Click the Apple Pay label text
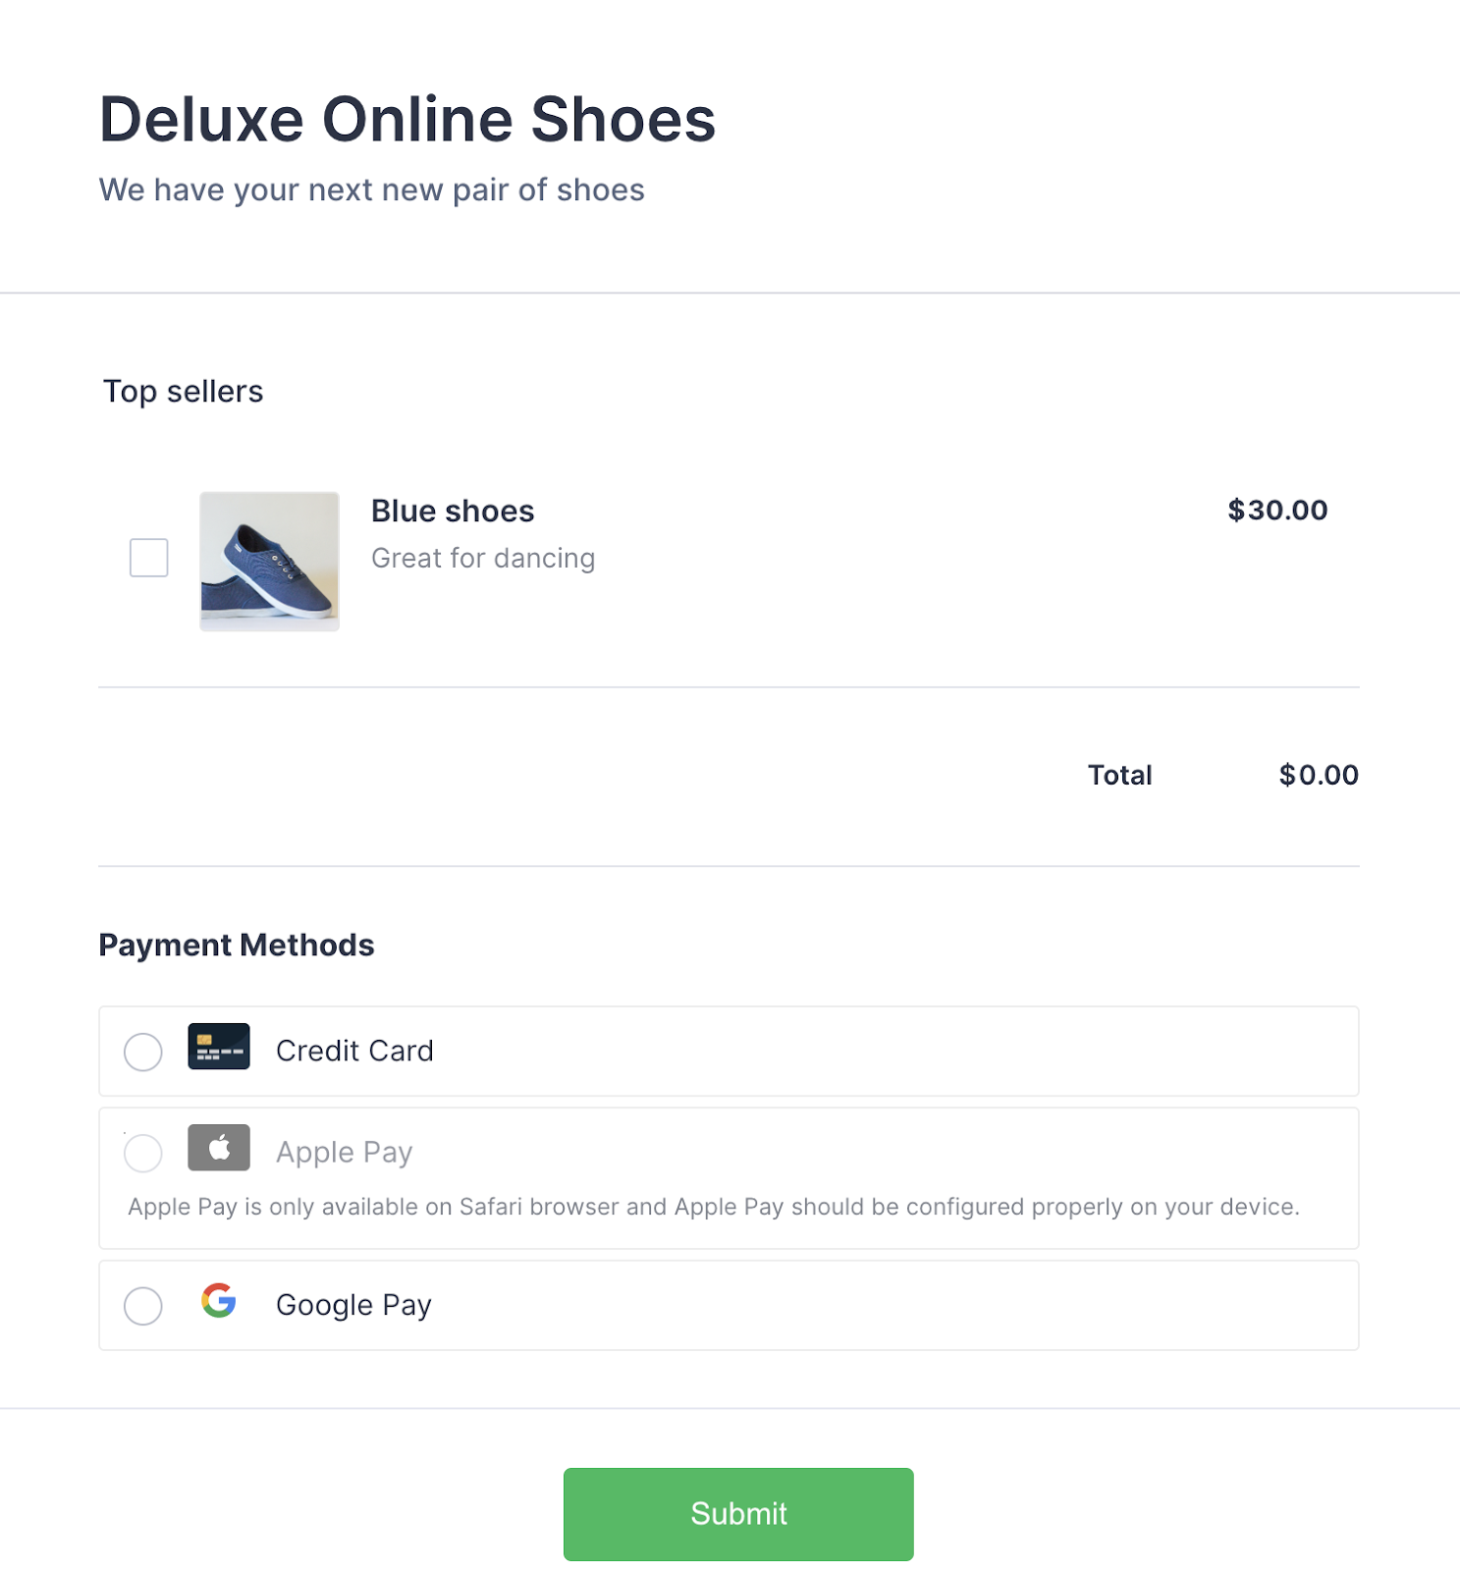This screenshot has width=1460, height=1571. 344,1152
